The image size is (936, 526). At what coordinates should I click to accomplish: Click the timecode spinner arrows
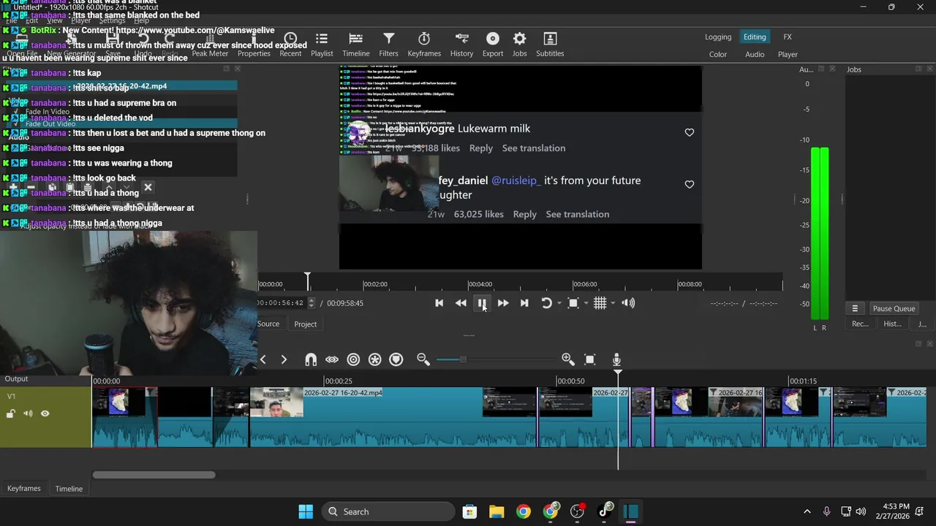(x=312, y=303)
